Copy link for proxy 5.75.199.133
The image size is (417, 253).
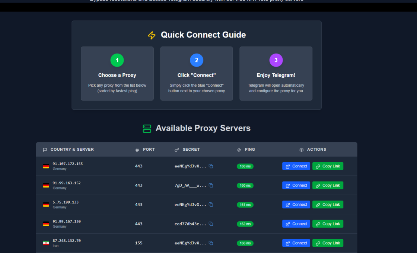328,205
